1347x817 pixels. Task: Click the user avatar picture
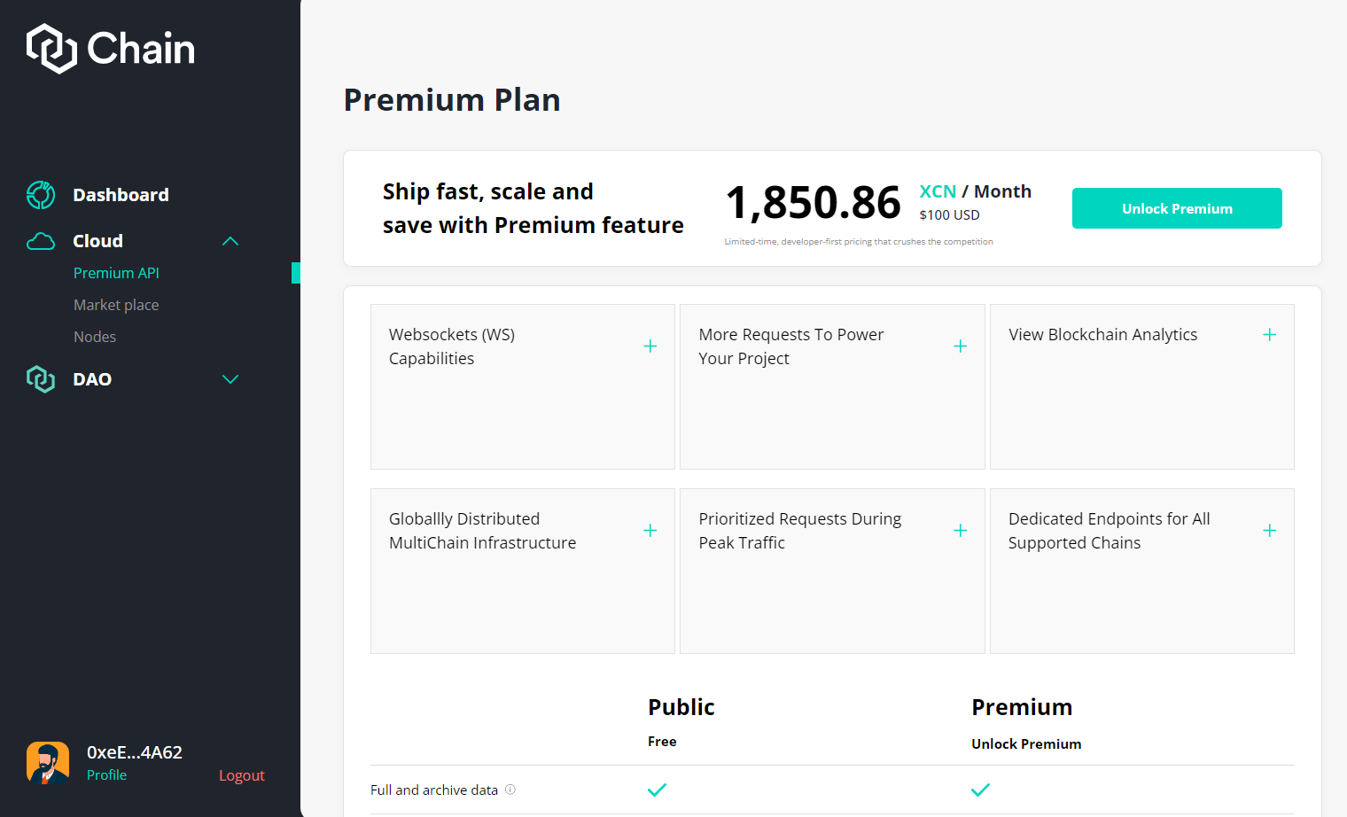48,763
